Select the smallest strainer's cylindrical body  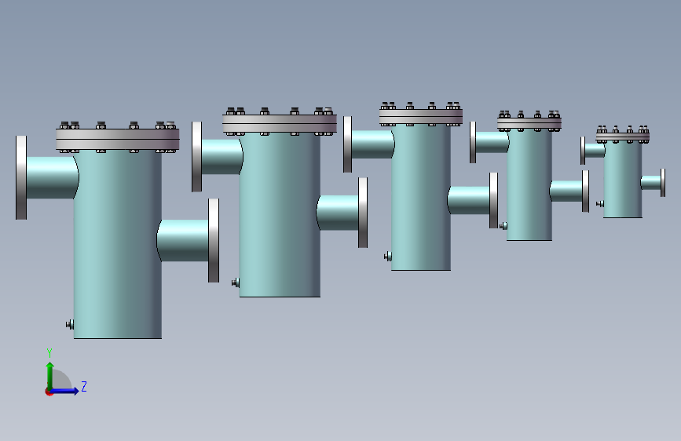click(623, 180)
